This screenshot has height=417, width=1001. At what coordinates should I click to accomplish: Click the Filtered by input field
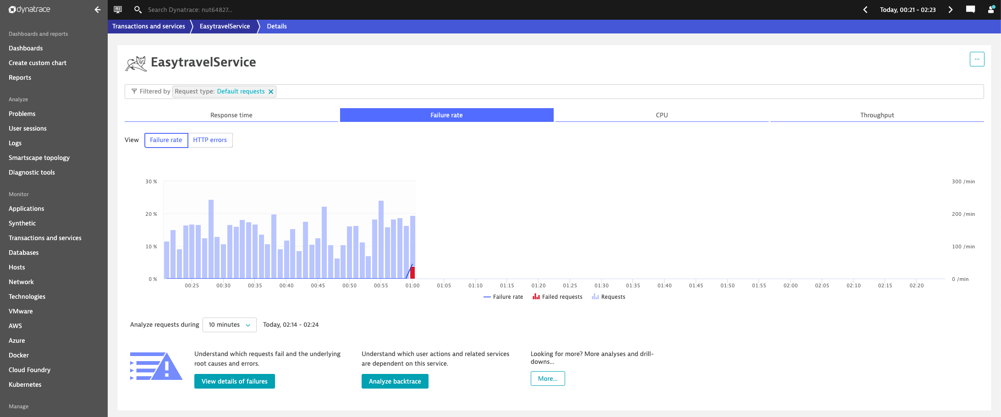[554, 92]
